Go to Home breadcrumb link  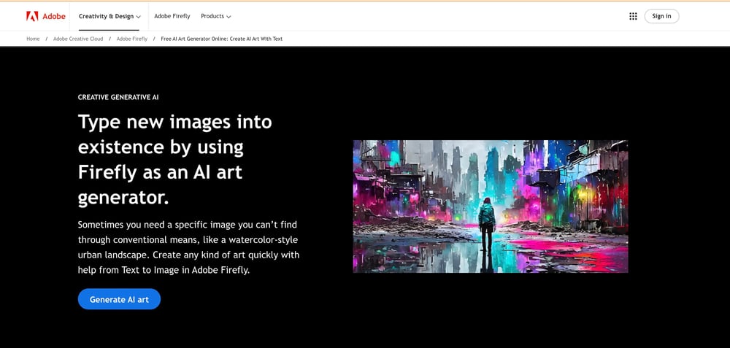33,39
